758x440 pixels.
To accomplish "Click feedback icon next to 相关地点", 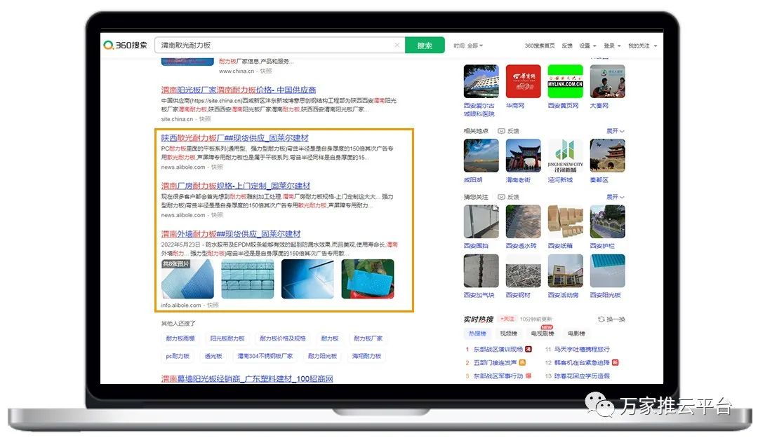I will 502,131.
